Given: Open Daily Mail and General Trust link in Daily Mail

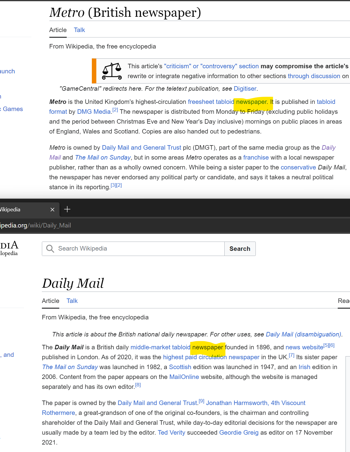Looking at the screenshot, I should point(157,403).
